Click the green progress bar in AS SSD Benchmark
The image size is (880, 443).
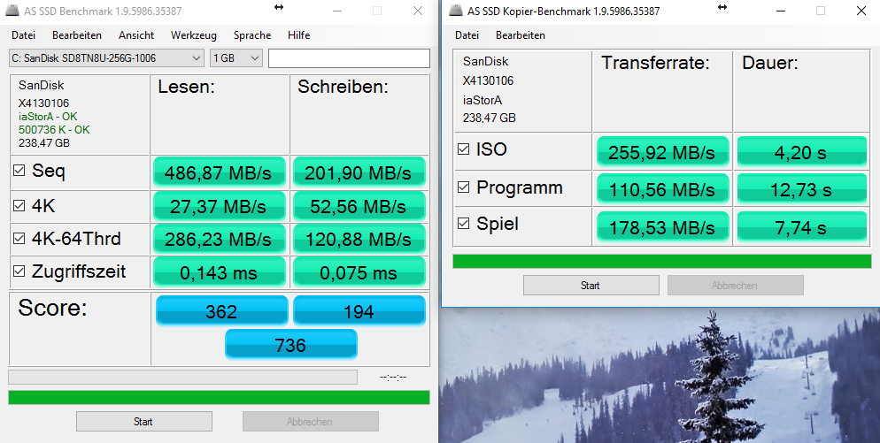(x=219, y=398)
